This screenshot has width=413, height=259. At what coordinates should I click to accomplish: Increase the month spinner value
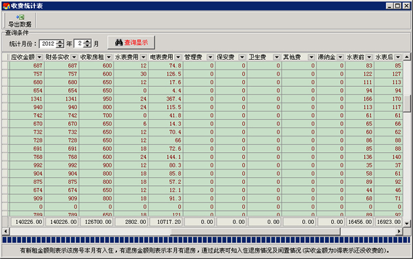(x=87, y=41)
